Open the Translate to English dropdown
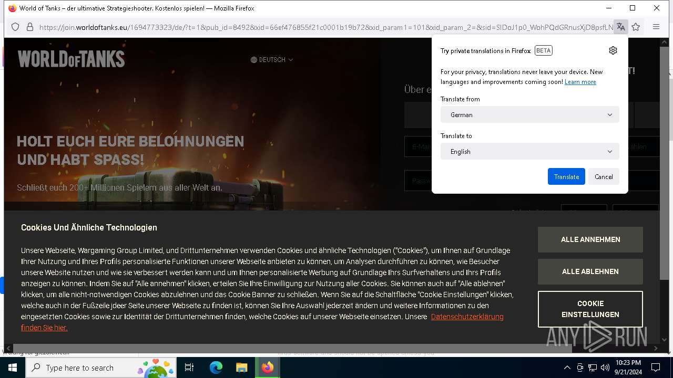Image resolution: width=673 pixels, height=378 pixels. tap(529, 151)
